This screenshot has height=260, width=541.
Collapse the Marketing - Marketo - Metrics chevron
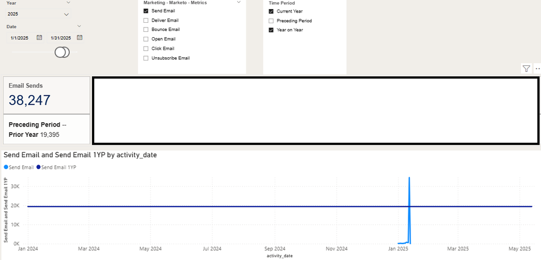239,2
